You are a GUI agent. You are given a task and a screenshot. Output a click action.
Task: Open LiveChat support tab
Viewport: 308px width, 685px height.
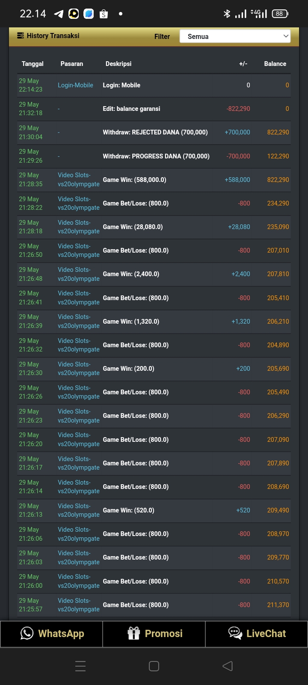click(257, 634)
